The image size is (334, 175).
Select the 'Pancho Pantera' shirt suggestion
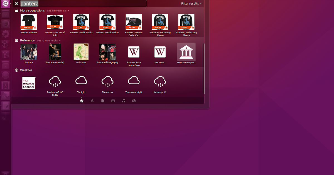point(29,22)
